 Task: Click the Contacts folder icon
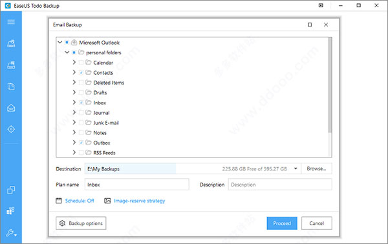(89, 72)
